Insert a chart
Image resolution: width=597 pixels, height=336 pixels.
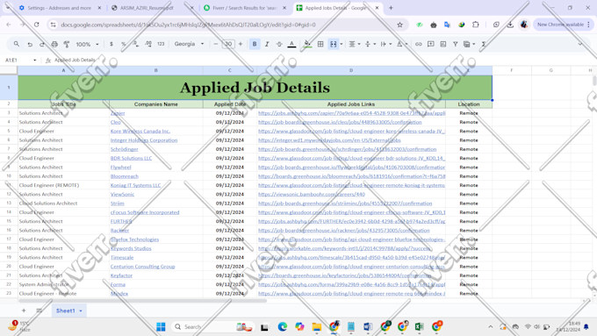pyautogui.click(x=442, y=44)
